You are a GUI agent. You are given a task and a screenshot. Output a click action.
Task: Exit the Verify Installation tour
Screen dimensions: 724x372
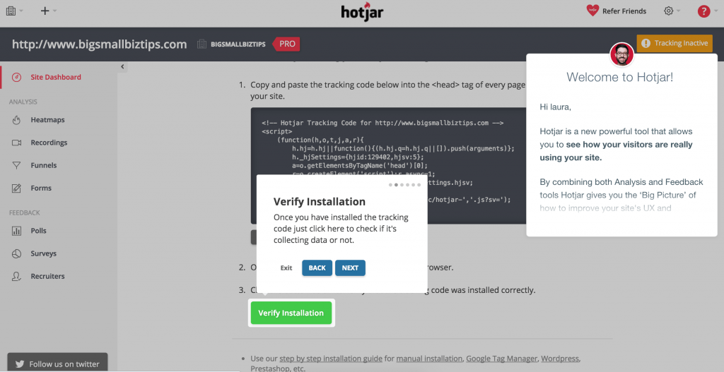pos(286,268)
